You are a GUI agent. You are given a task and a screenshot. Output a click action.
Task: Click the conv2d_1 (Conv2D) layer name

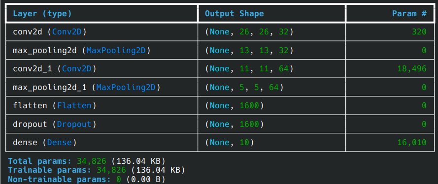tap(55, 69)
